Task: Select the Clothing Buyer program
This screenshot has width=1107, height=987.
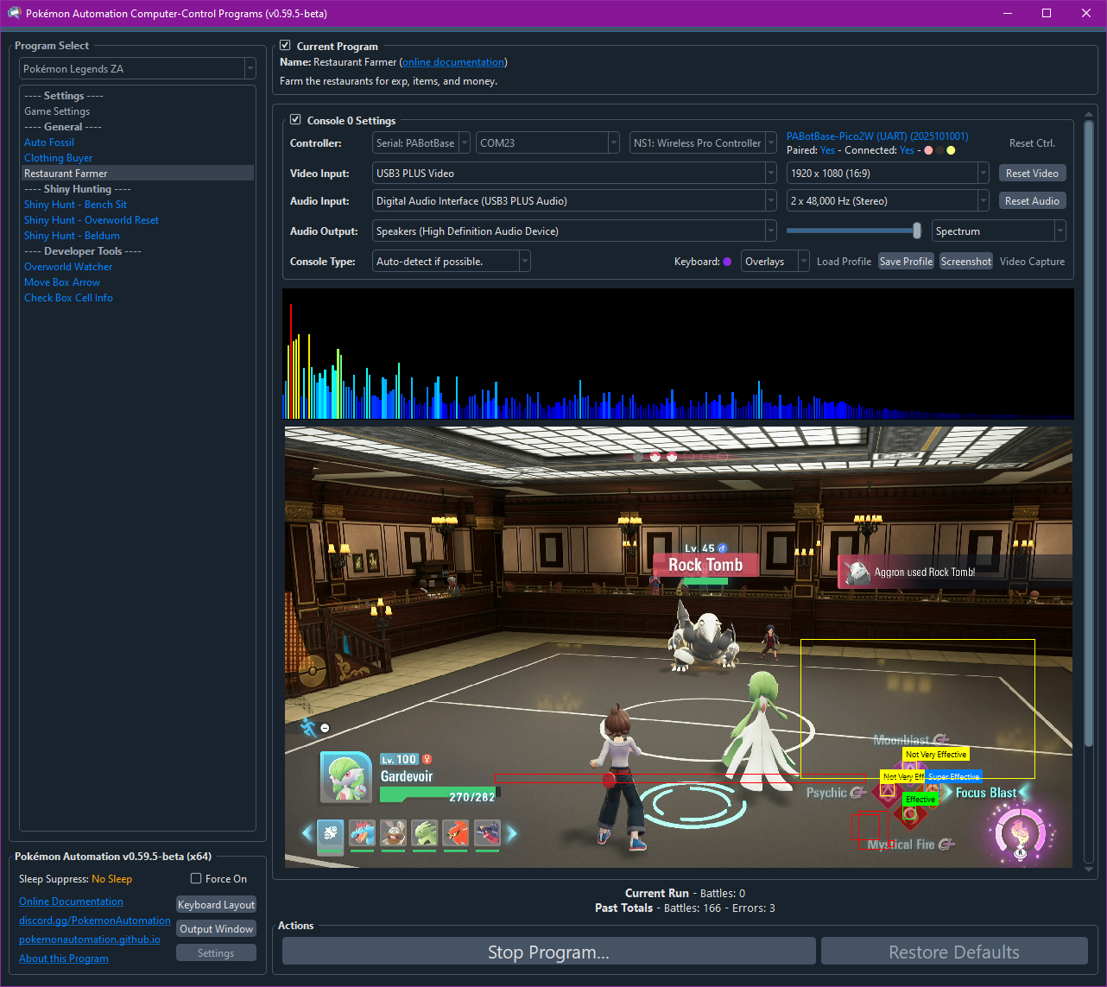Action: 58,158
